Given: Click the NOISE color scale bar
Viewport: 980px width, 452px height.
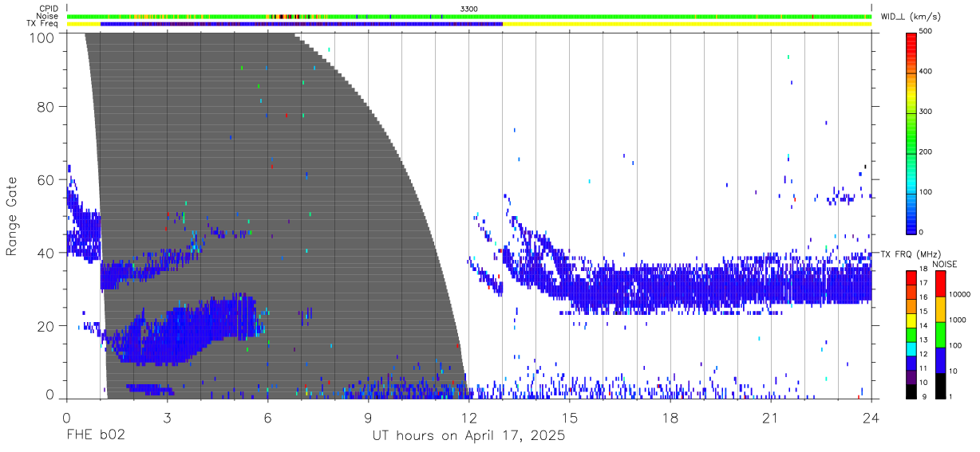Looking at the screenshot, I should click(940, 333).
